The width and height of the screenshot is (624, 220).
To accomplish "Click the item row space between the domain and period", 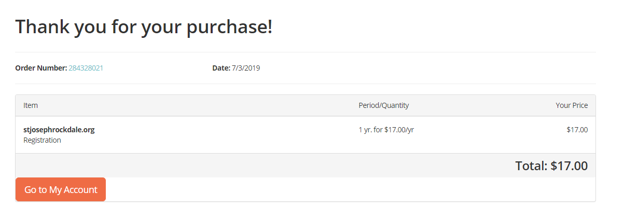I will tap(223, 134).
